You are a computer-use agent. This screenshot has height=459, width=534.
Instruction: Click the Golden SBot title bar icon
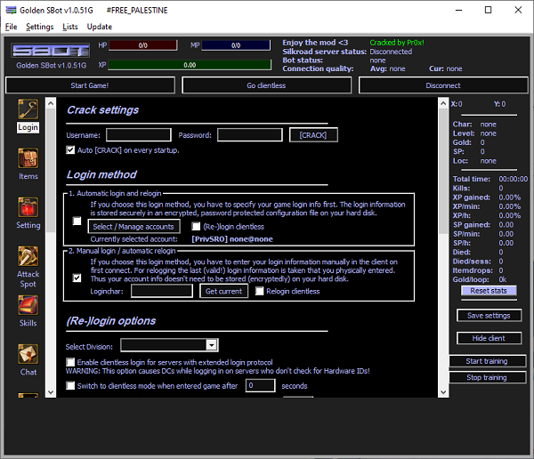[x=11, y=10]
